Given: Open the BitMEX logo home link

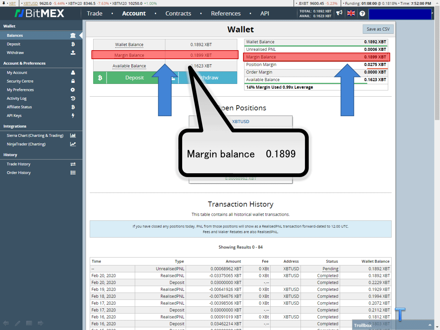Looking at the screenshot, I should coord(39,13).
